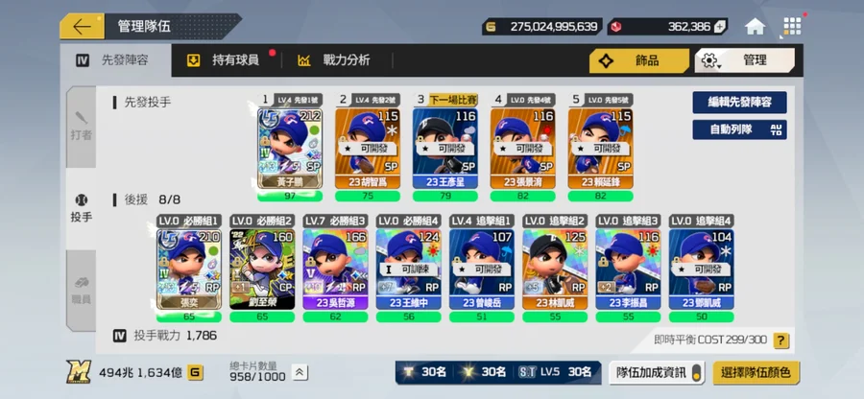
Task: Add gems with the plus icon
Action: (720, 27)
